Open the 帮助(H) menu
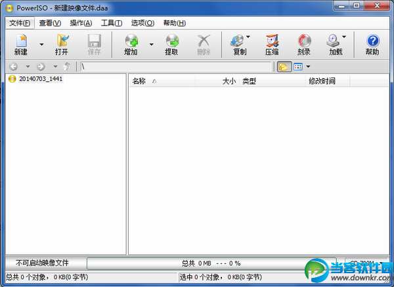The image size is (394, 287). 175,23
